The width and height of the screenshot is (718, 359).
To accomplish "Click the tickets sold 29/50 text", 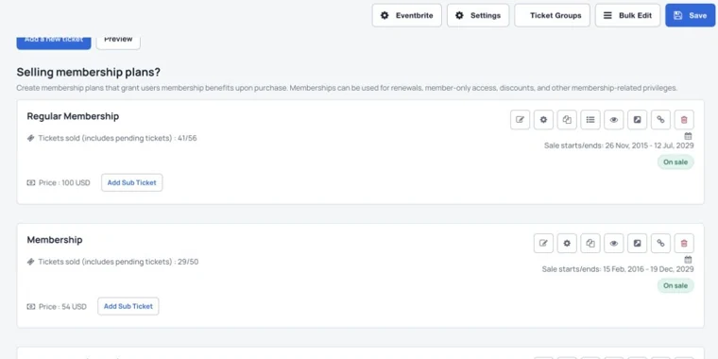I will 118,262.
